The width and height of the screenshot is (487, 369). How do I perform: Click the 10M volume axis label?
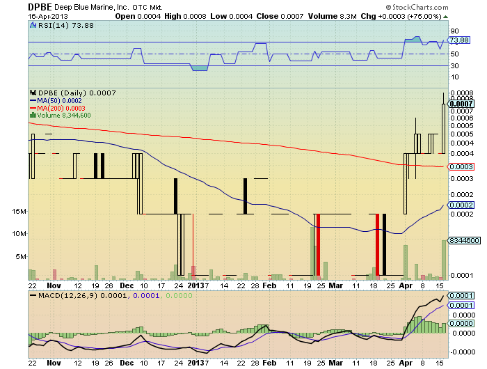pyautogui.click(x=19, y=234)
